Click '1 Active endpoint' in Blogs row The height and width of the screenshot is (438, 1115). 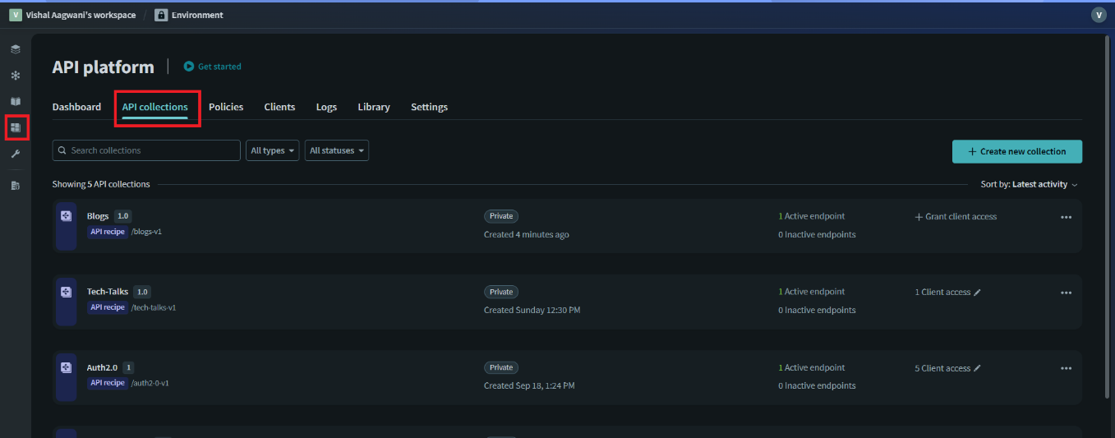812,217
